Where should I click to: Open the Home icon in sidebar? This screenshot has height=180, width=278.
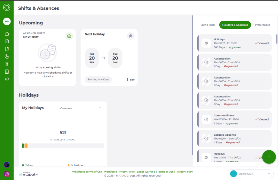(7, 34)
